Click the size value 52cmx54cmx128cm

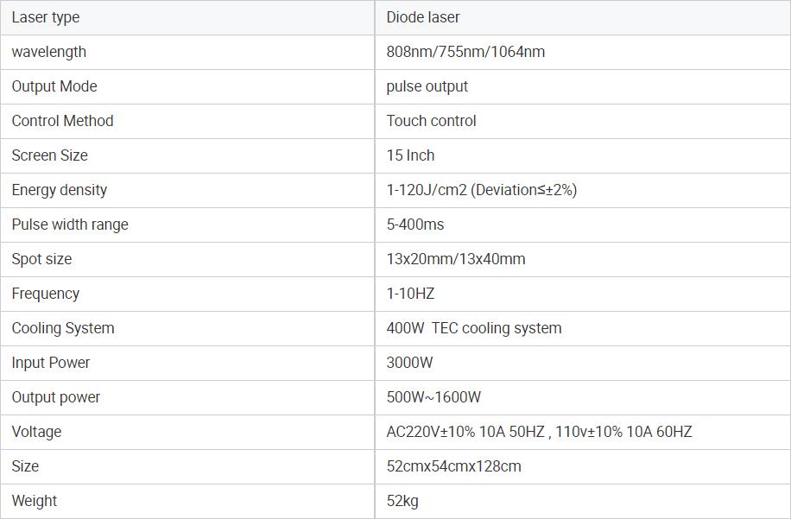(x=453, y=466)
